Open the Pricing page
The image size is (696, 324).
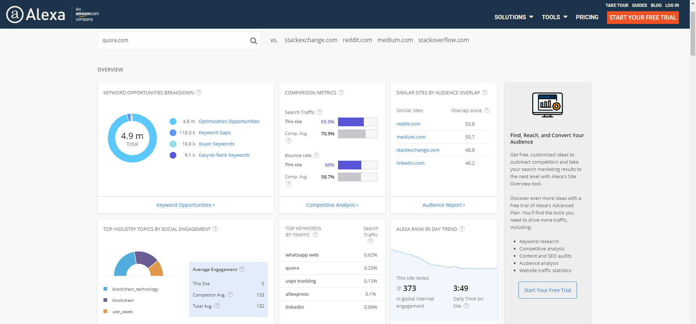(x=587, y=17)
